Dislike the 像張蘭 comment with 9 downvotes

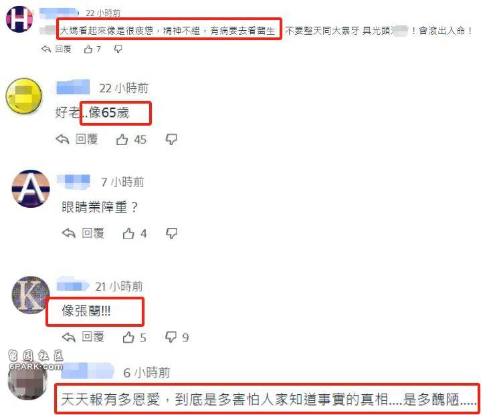tap(171, 337)
